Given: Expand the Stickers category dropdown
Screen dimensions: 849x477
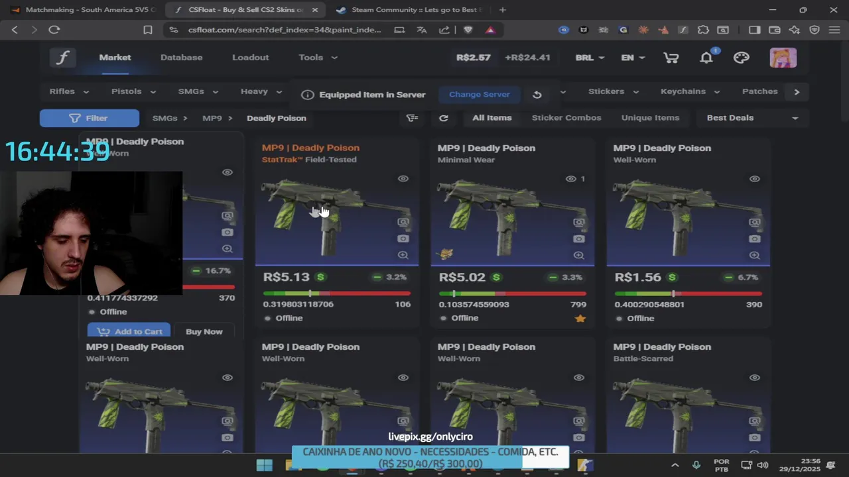Looking at the screenshot, I should (x=614, y=91).
